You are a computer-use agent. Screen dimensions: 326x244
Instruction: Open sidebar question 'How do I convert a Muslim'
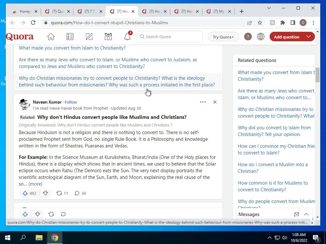point(273,168)
